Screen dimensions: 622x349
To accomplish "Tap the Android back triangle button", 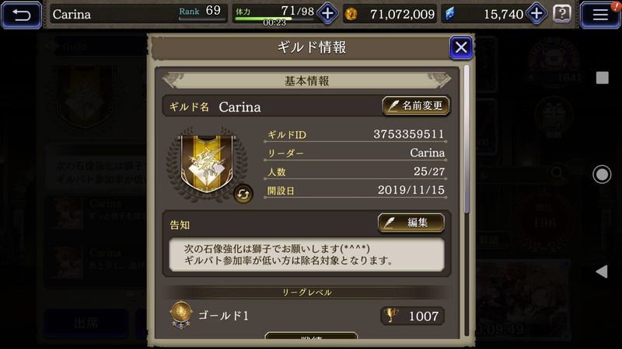I will [602, 271].
